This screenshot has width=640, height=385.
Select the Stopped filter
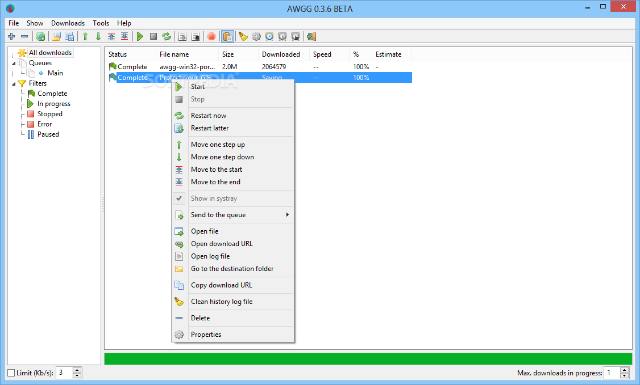[50, 114]
